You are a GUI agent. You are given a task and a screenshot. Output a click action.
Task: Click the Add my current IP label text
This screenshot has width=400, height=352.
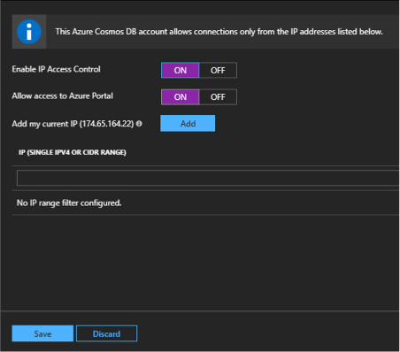73,124
